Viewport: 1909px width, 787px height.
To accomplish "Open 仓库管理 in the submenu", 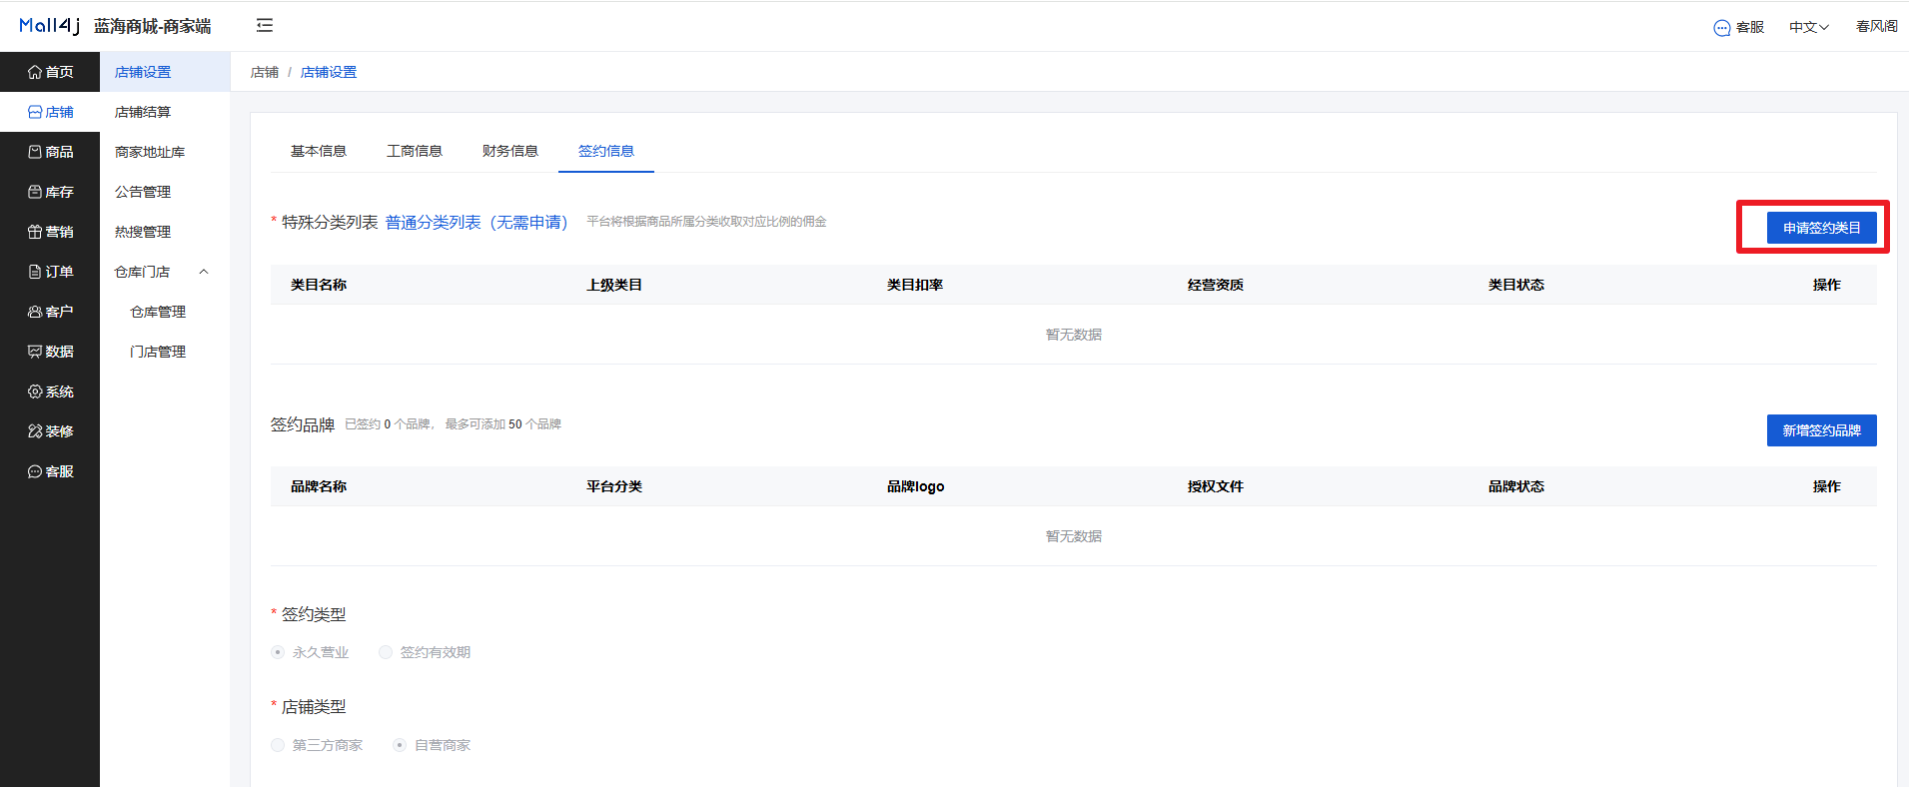I will [158, 312].
